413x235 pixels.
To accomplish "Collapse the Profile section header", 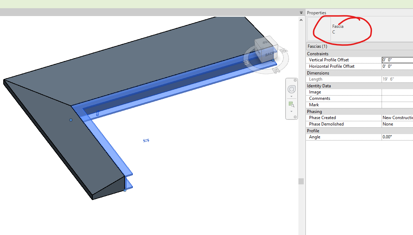I will tap(359, 131).
